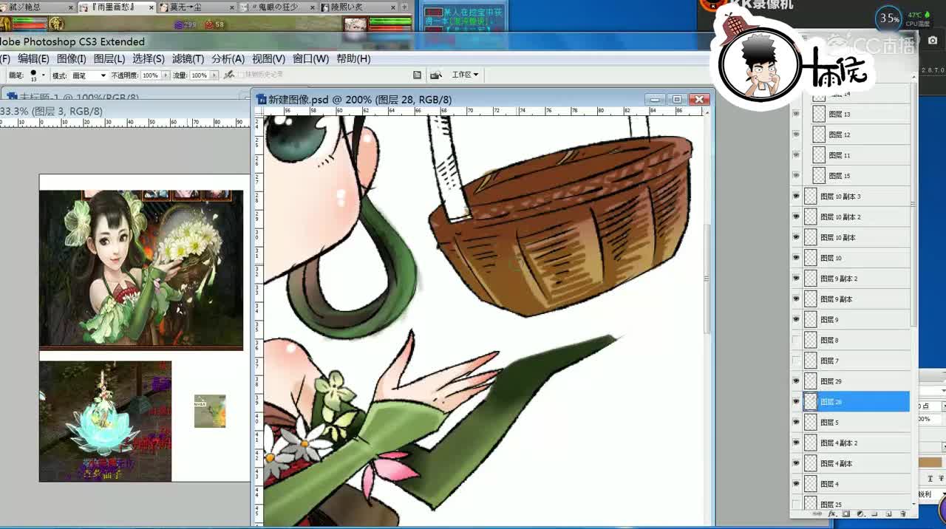
Task: Hide layer 图层 29
Action: coord(796,381)
